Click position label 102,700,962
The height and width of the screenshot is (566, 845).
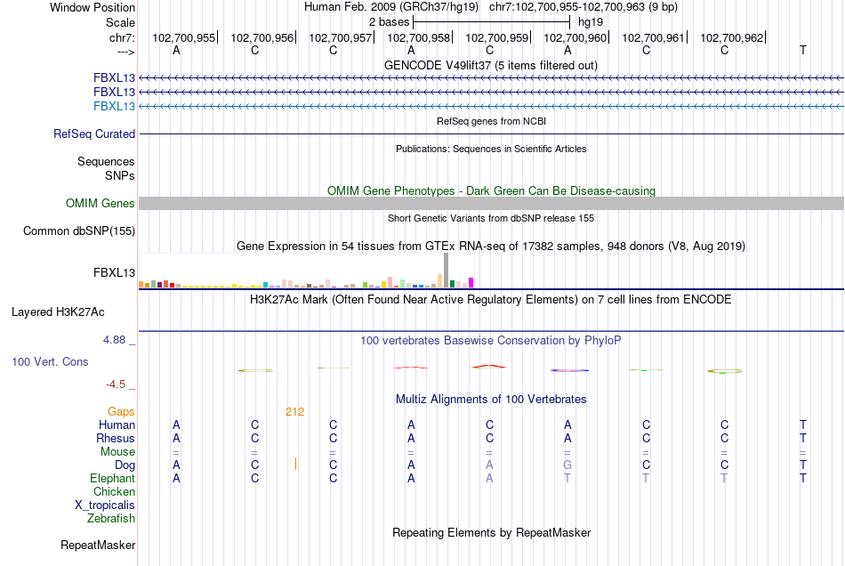(x=732, y=37)
